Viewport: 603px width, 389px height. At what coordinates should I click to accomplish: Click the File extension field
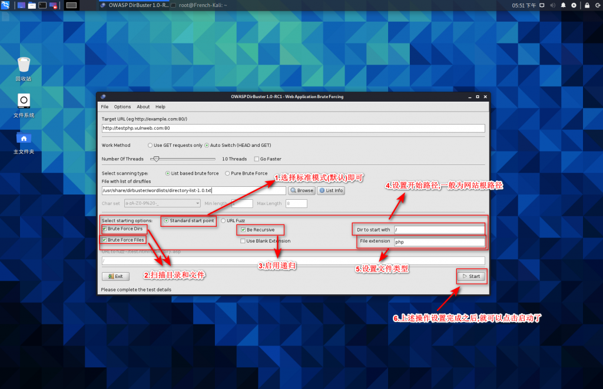[439, 242]
